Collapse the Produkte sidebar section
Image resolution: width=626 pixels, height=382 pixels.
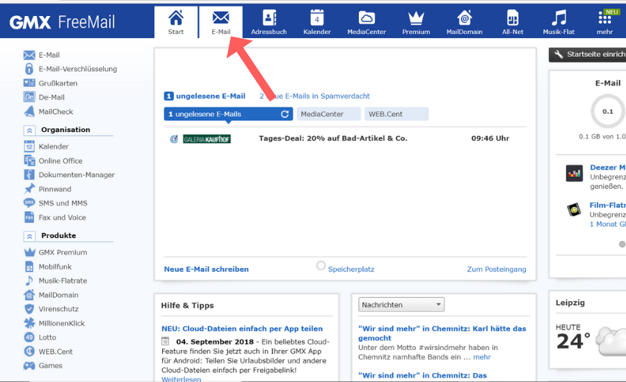[30, 236]
